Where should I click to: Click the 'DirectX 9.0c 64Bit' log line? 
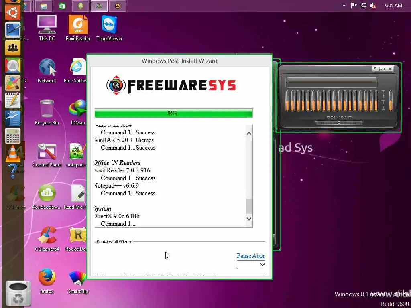(117, 216)
